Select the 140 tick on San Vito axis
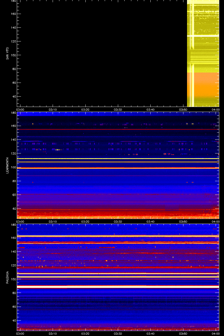 [x=13, y=28]
